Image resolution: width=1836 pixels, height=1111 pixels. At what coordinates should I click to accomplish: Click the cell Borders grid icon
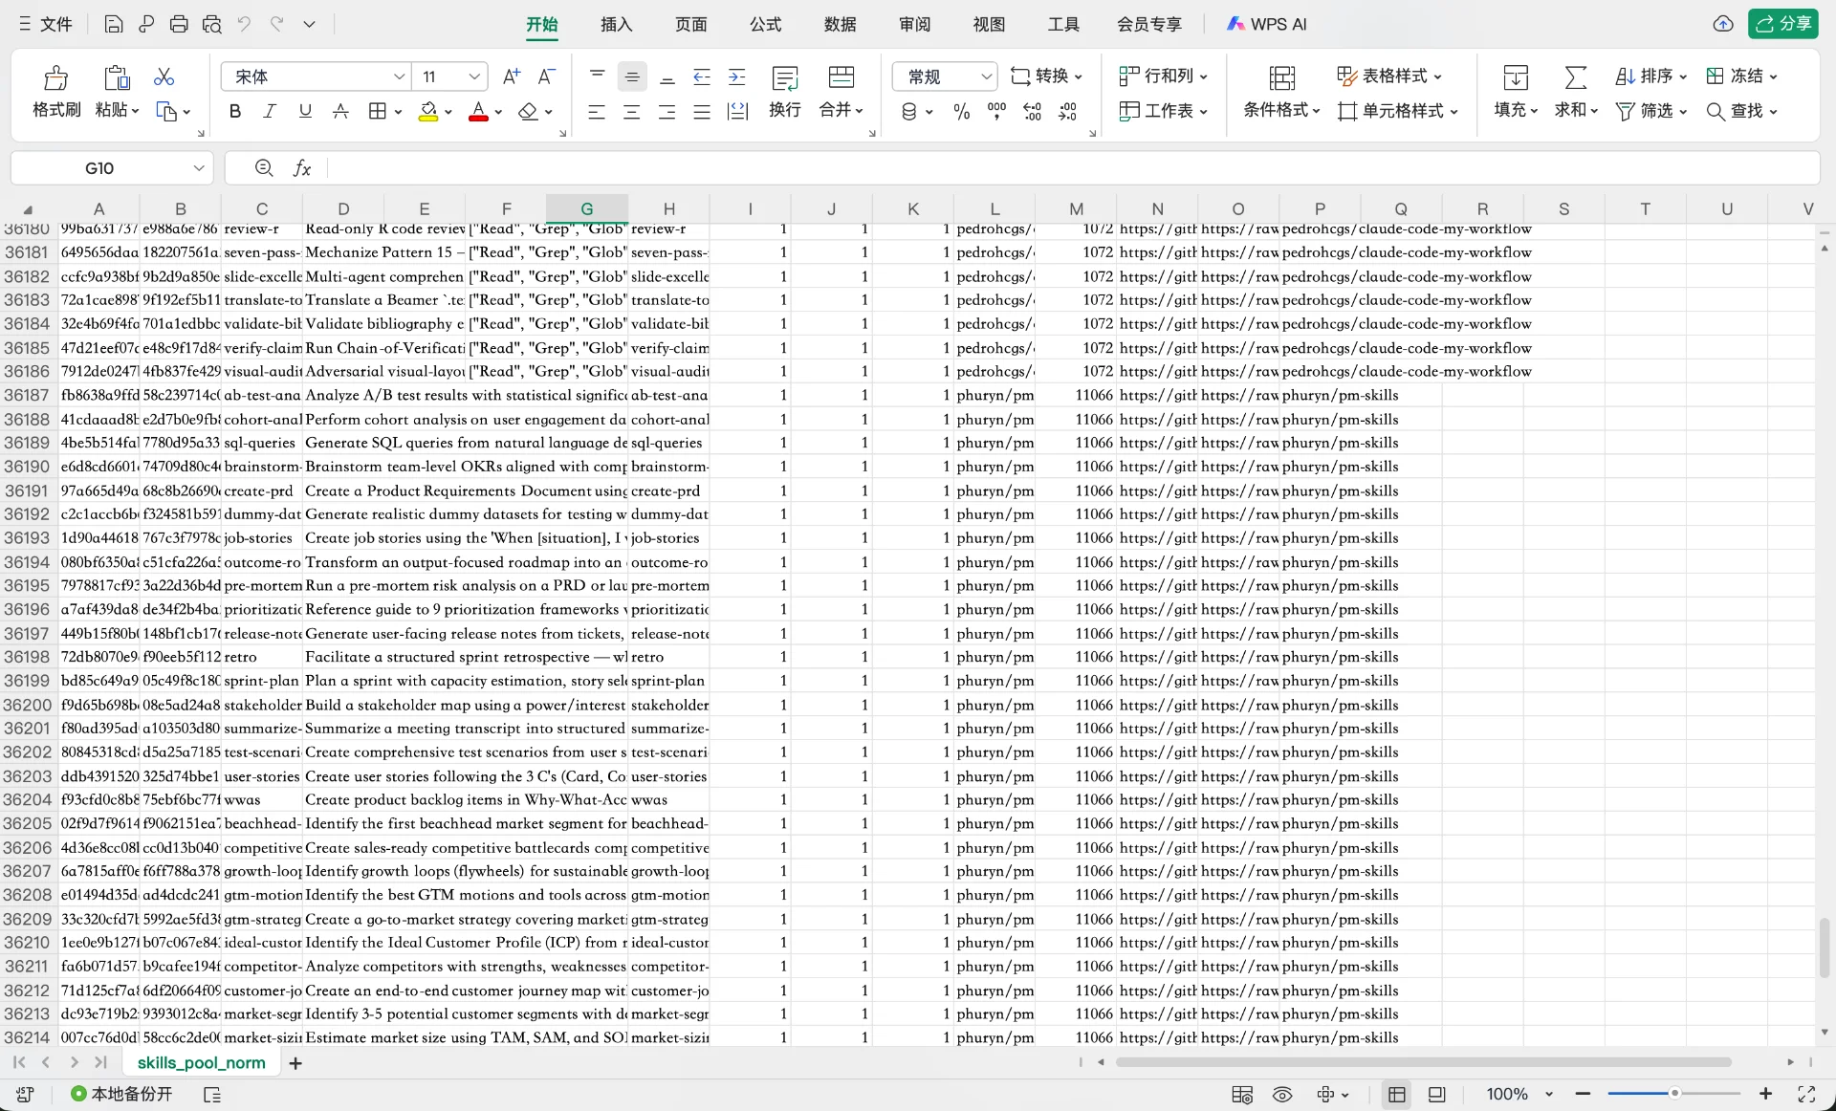[378, 112]
